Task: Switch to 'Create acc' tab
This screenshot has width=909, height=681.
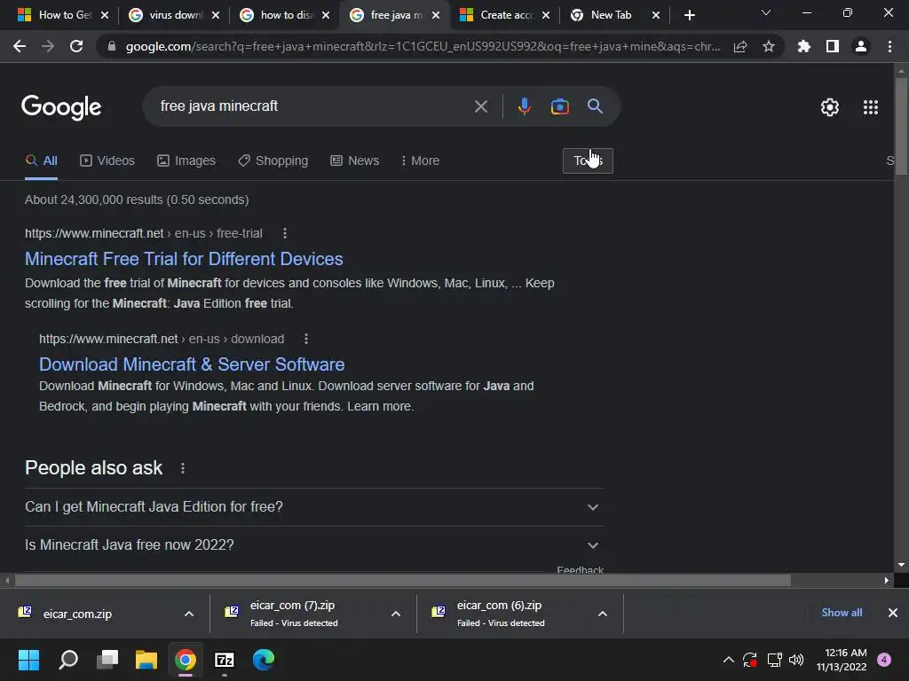Action: coord(505,15)
